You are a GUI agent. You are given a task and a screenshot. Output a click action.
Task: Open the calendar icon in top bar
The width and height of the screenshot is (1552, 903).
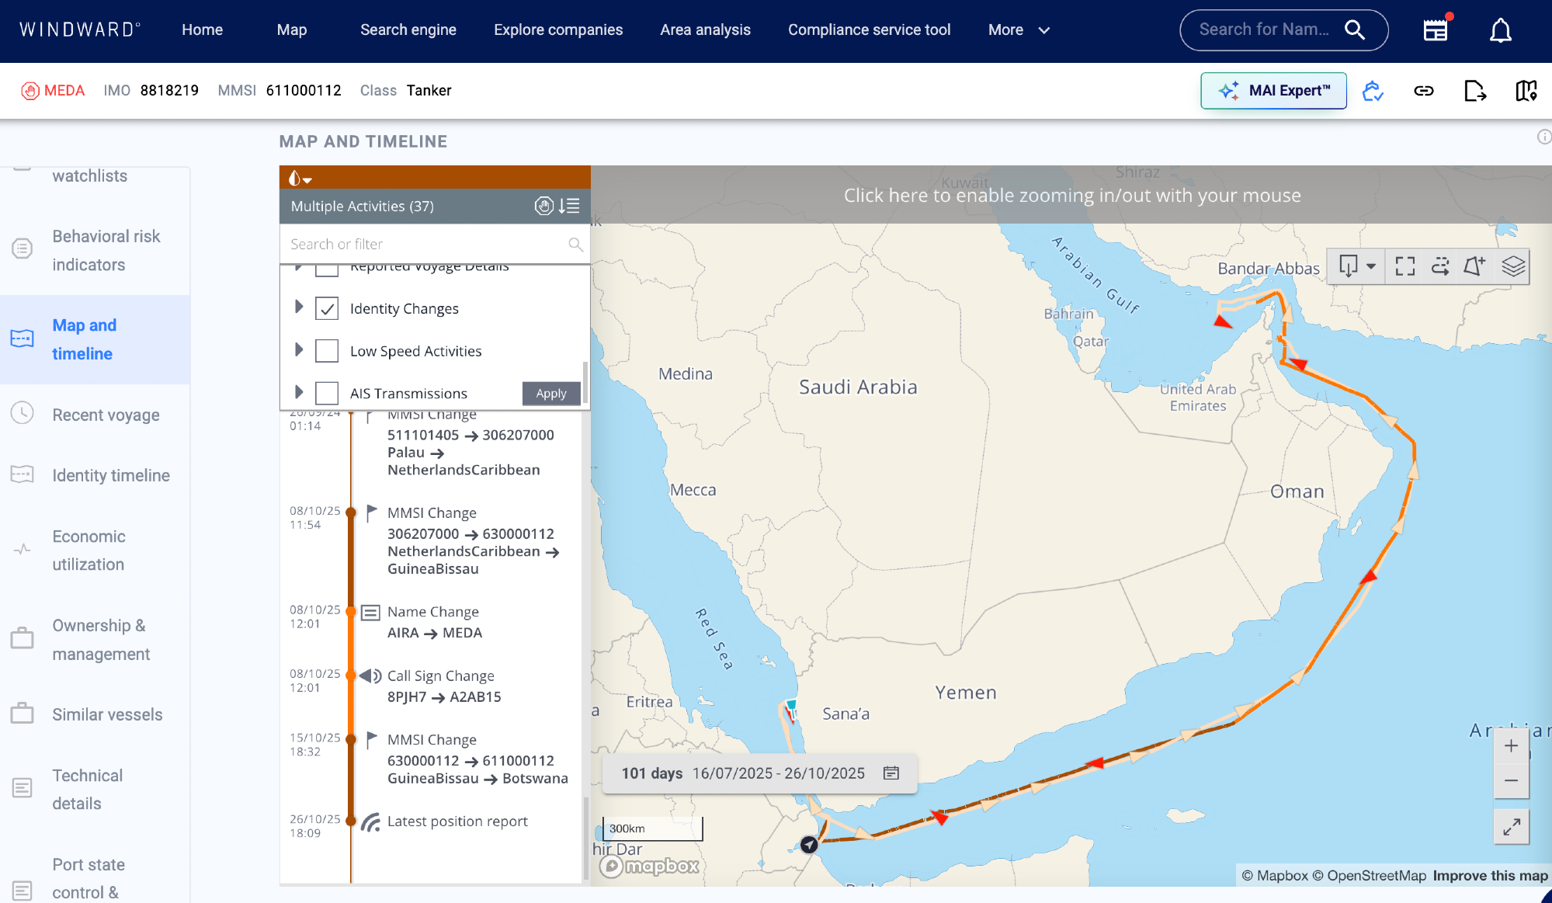(x=1436, y=30)
